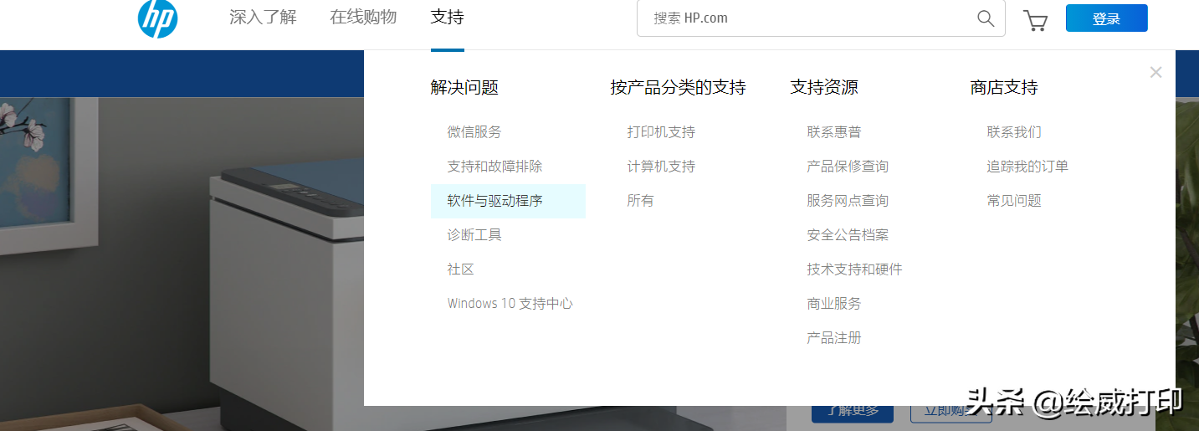Click the HP logo icon

(157, 18)
